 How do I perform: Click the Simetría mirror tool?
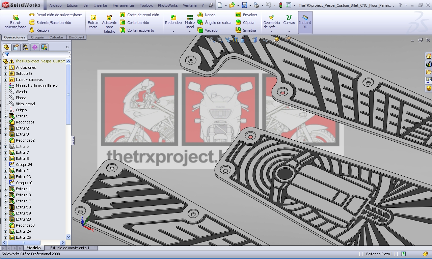pos(246,30)
